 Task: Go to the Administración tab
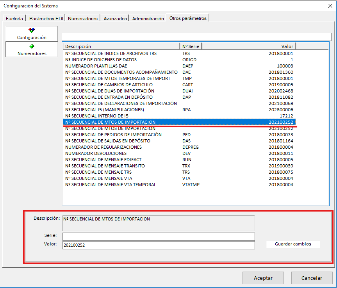[148, 18]
